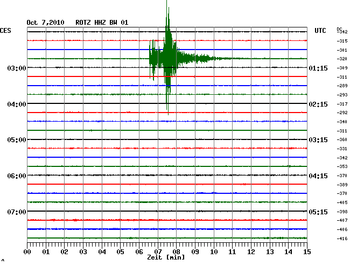The width and height of the screenshot is (350, 266).
Task: Click the '01:15' UTC time label
Action: (x=318, y=68)
